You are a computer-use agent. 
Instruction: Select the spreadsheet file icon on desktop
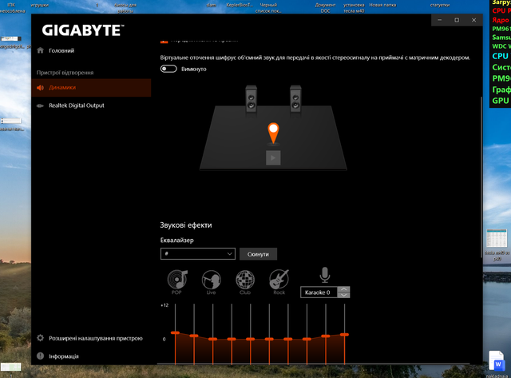tap(497, 238)
